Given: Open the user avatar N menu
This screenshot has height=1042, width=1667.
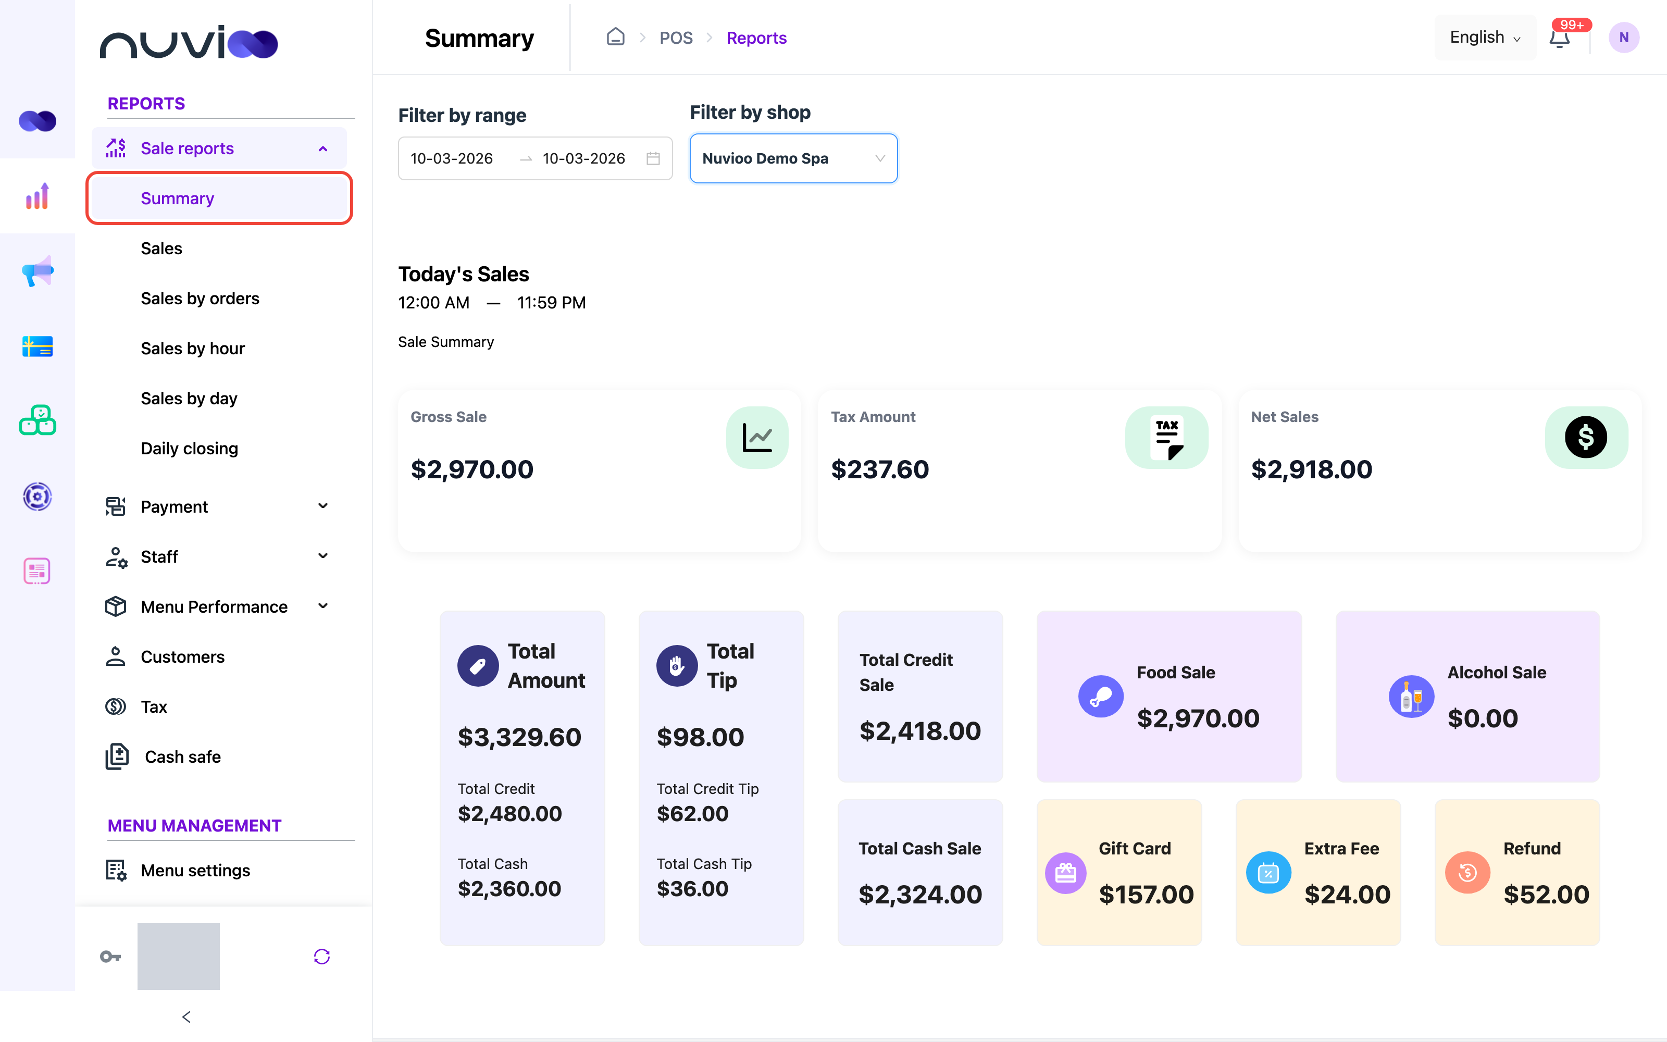Looking at the screenshot, I should pyautogui.click(x=1624, y=38).
